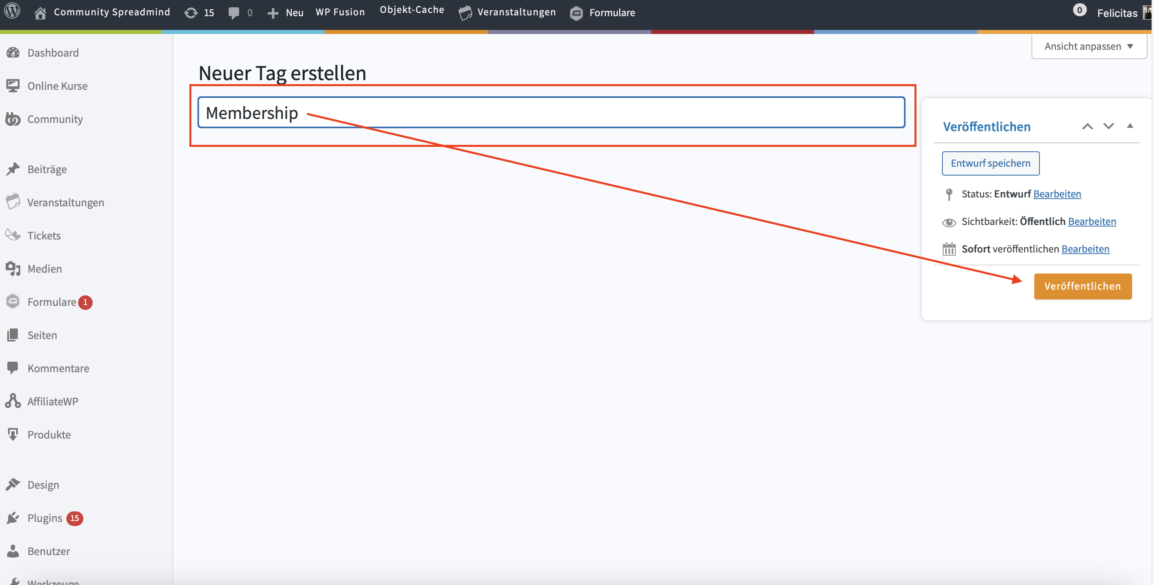Edit publish time via Bearbeiten after Sofort veröffentlichen

click(x=1085, y=248)
